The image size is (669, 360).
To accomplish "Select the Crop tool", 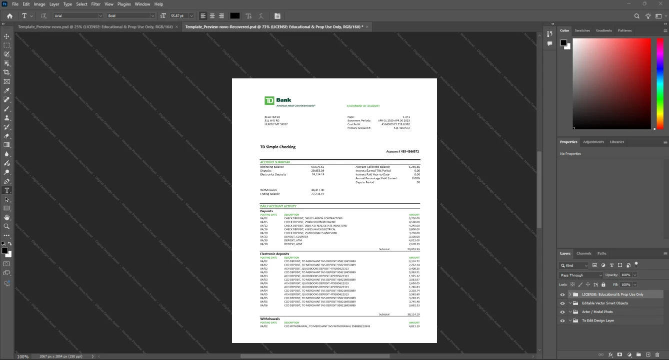I will click(6, 72).
